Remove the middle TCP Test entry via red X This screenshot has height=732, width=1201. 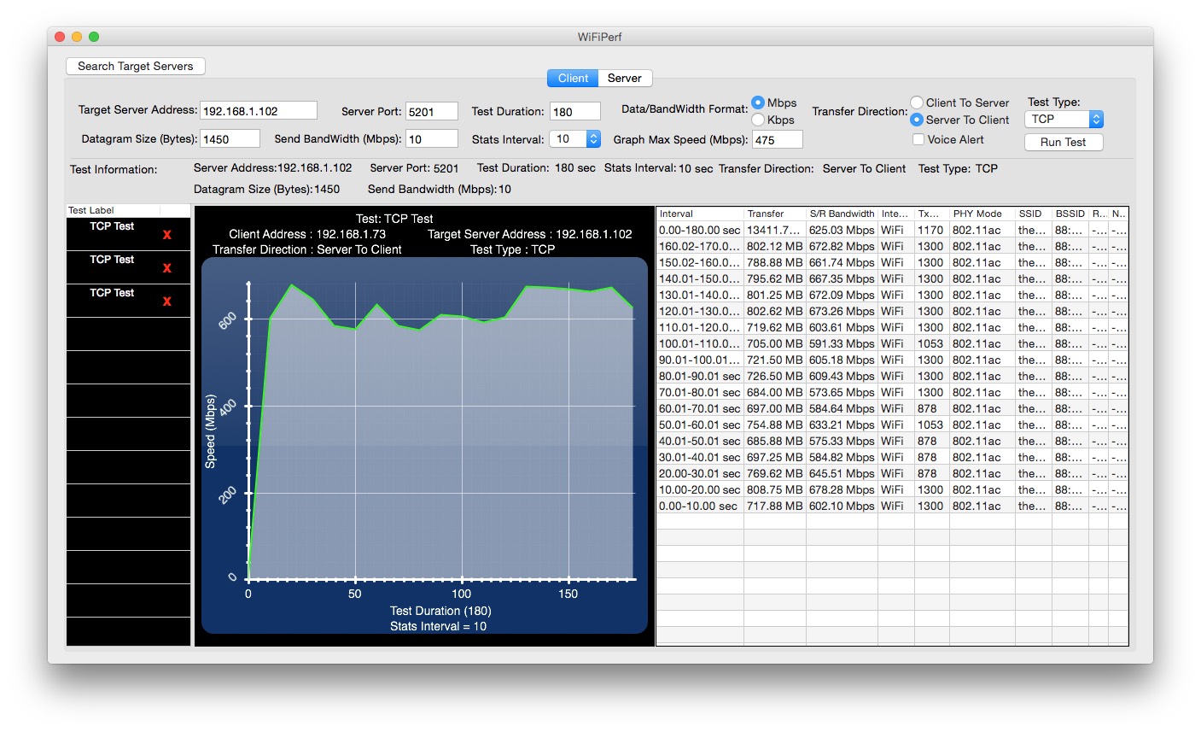167,268
